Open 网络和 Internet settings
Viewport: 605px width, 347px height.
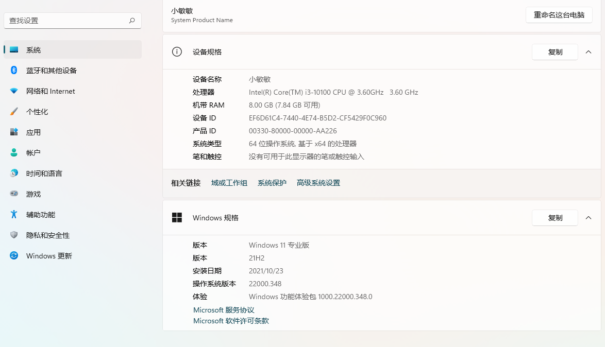[x=51, y=91]
